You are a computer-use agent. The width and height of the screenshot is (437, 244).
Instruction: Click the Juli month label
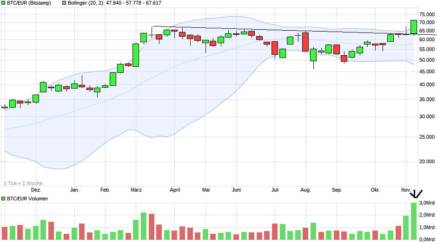point(275,190)
